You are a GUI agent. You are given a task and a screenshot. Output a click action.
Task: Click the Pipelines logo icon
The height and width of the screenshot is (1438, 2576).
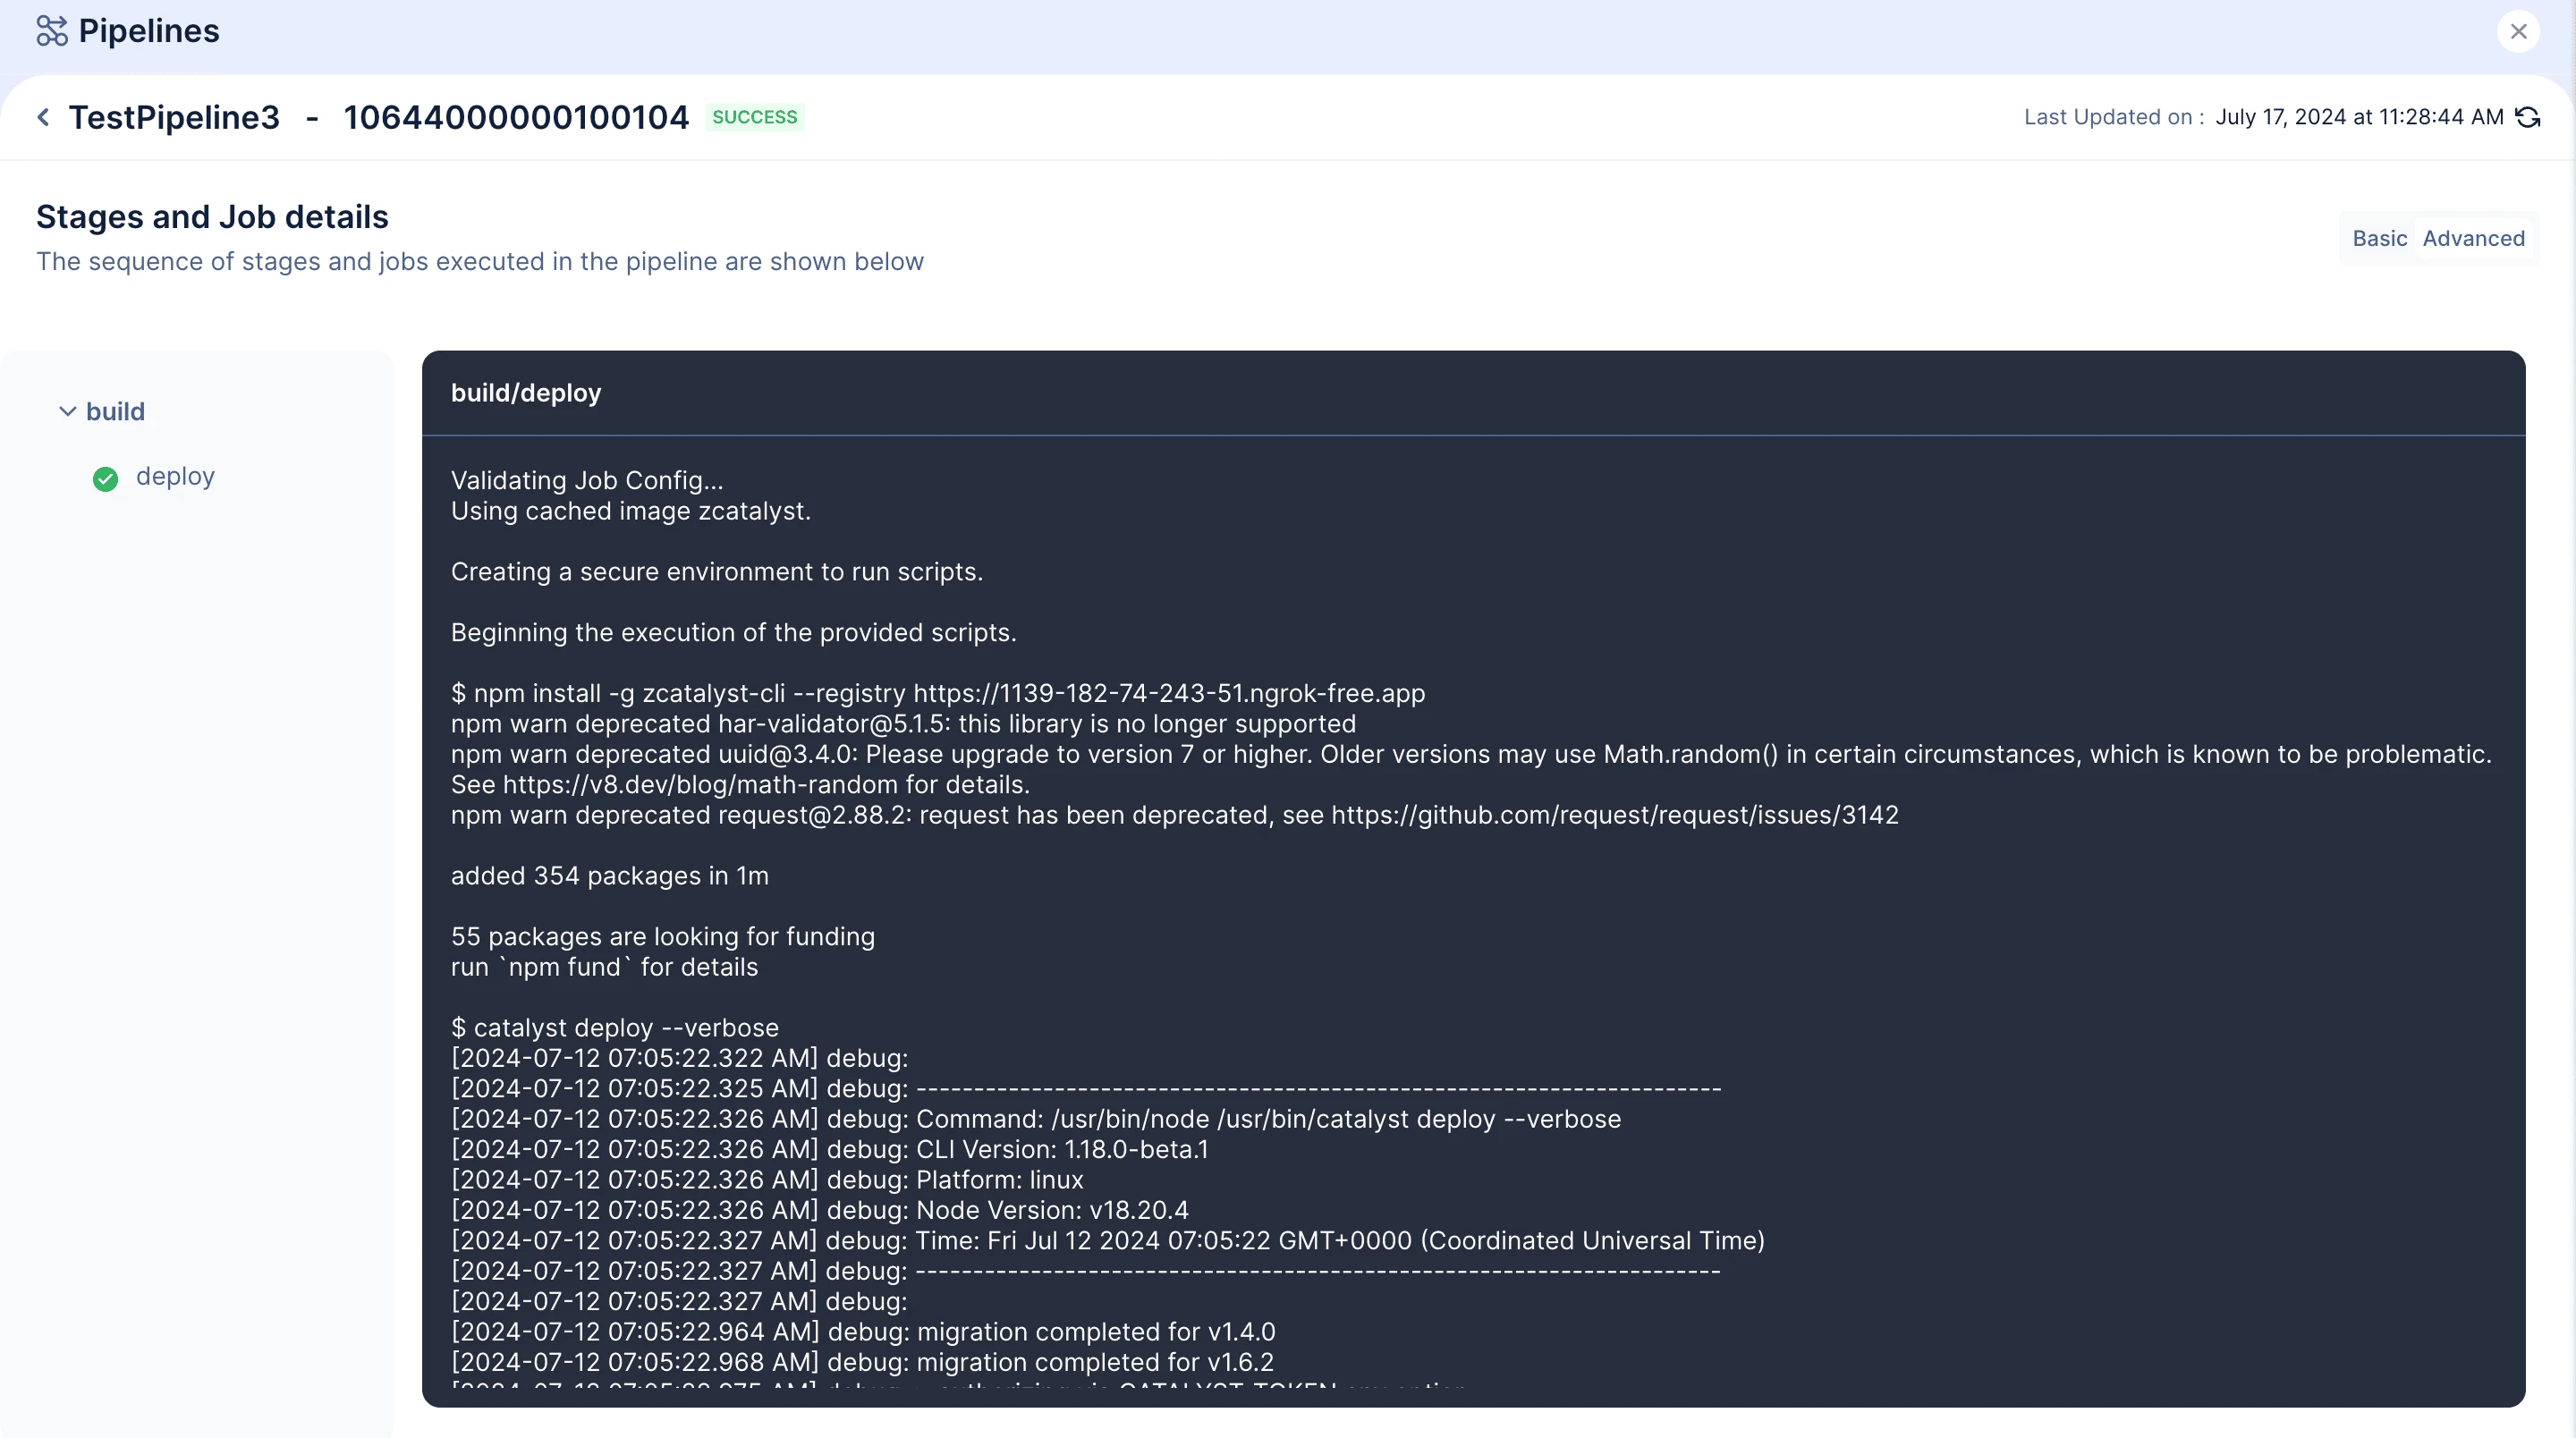52,31
